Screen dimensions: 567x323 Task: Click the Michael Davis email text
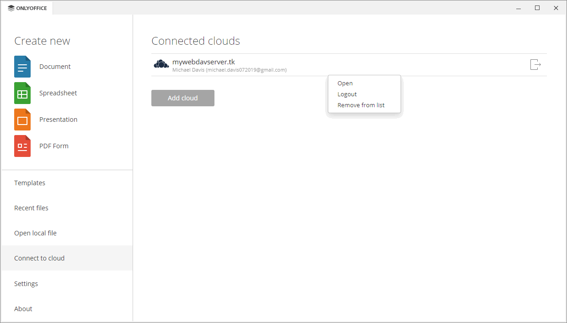229,69
